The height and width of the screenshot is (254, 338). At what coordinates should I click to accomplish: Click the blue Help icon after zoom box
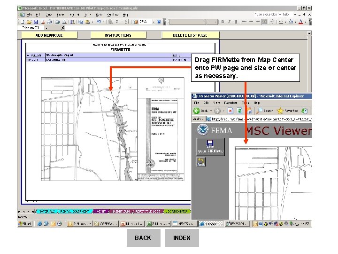[159, 22]
